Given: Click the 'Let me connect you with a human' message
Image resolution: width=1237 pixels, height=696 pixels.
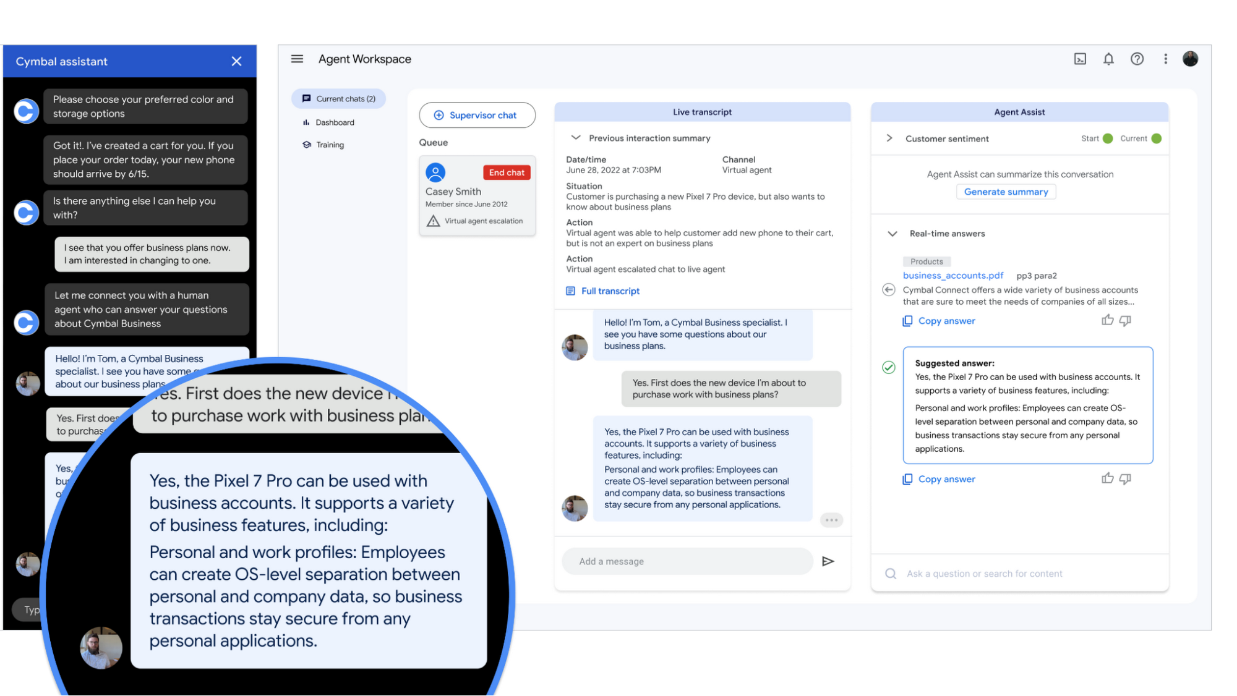Looking at the screenshot, I should [147, 309].
